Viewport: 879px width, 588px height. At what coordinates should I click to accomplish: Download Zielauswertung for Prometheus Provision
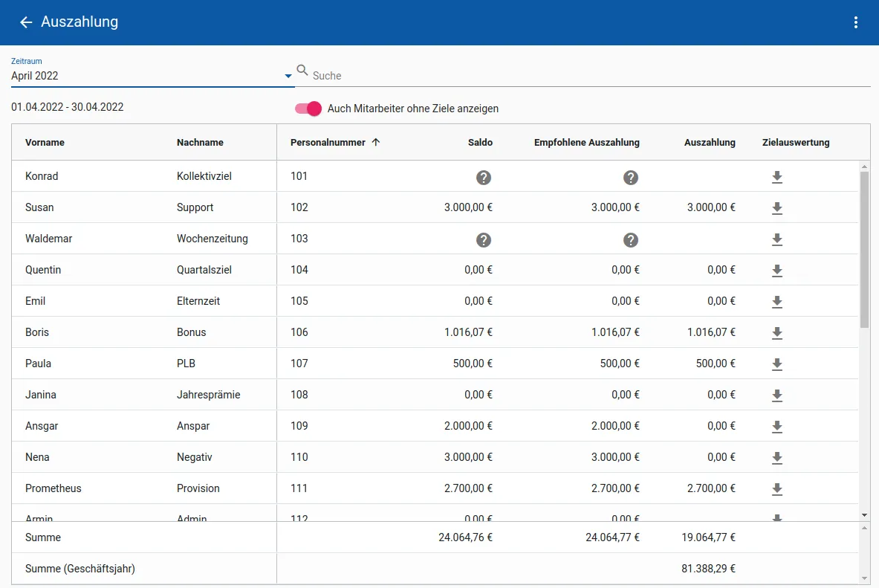point(777,489)
